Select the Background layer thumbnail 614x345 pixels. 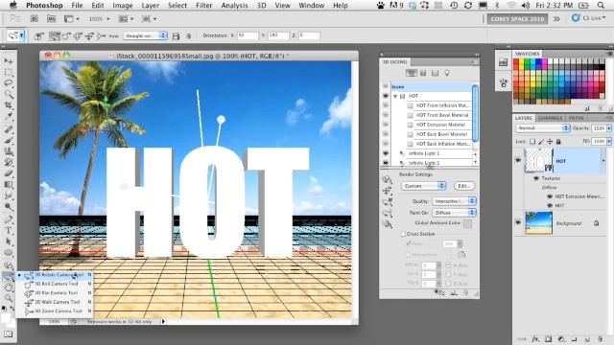click(x=539, y=222)
